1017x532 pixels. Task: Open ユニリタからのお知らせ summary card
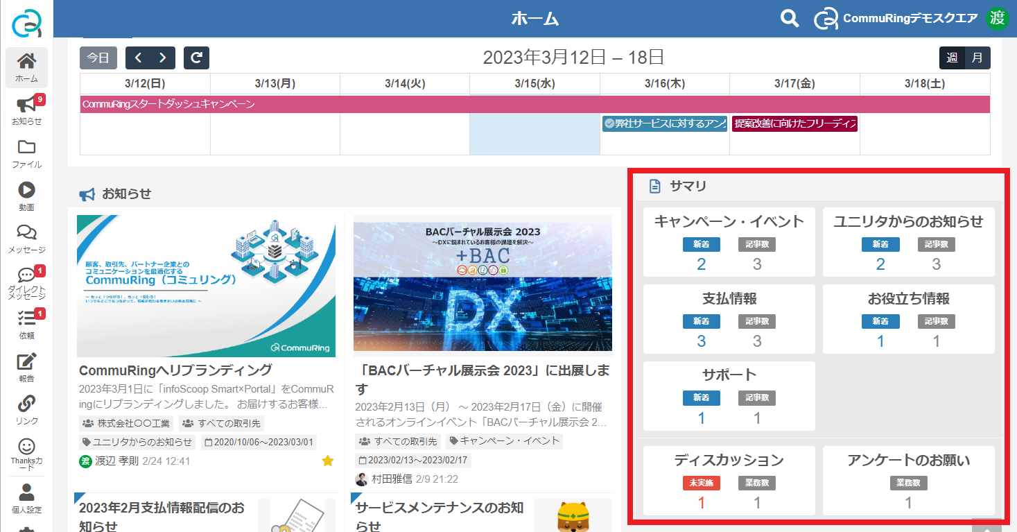point(908,242)
